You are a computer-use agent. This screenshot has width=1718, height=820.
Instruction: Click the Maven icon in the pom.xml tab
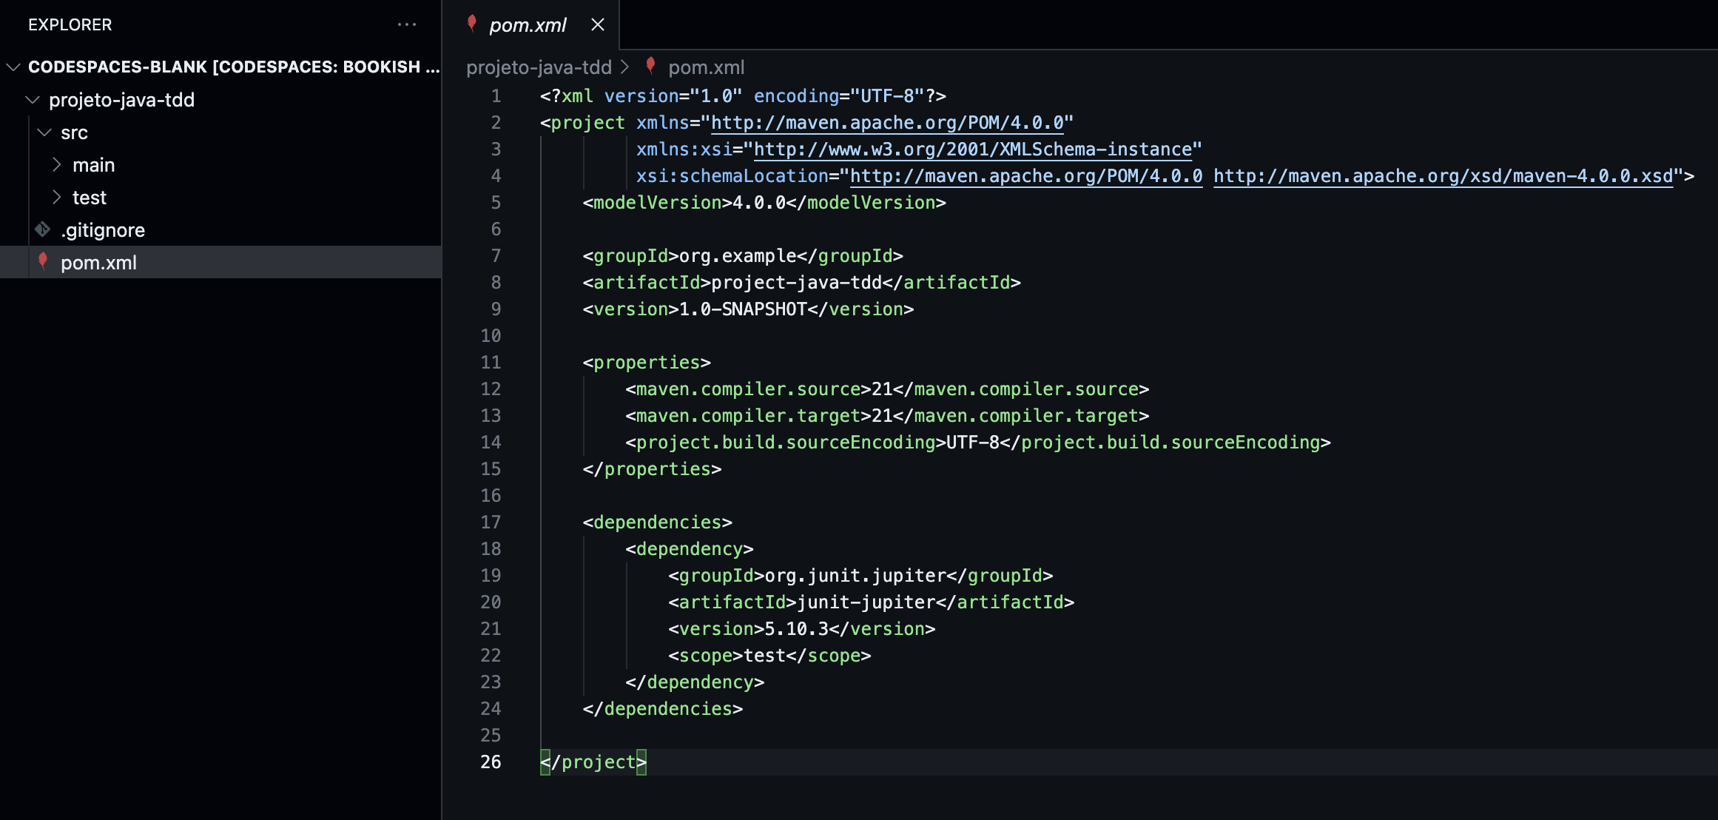[471, 24]
